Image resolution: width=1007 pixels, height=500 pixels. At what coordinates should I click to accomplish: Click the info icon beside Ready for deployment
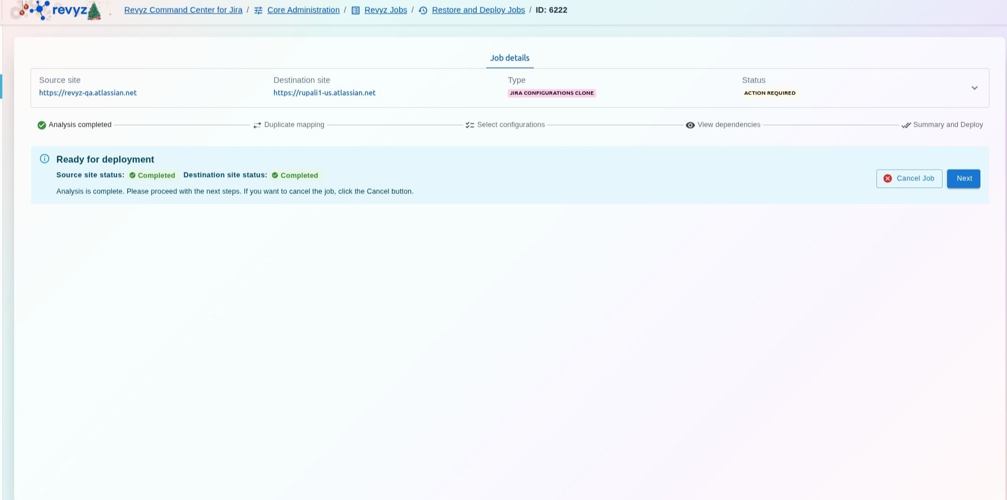(x=45, y=159)
